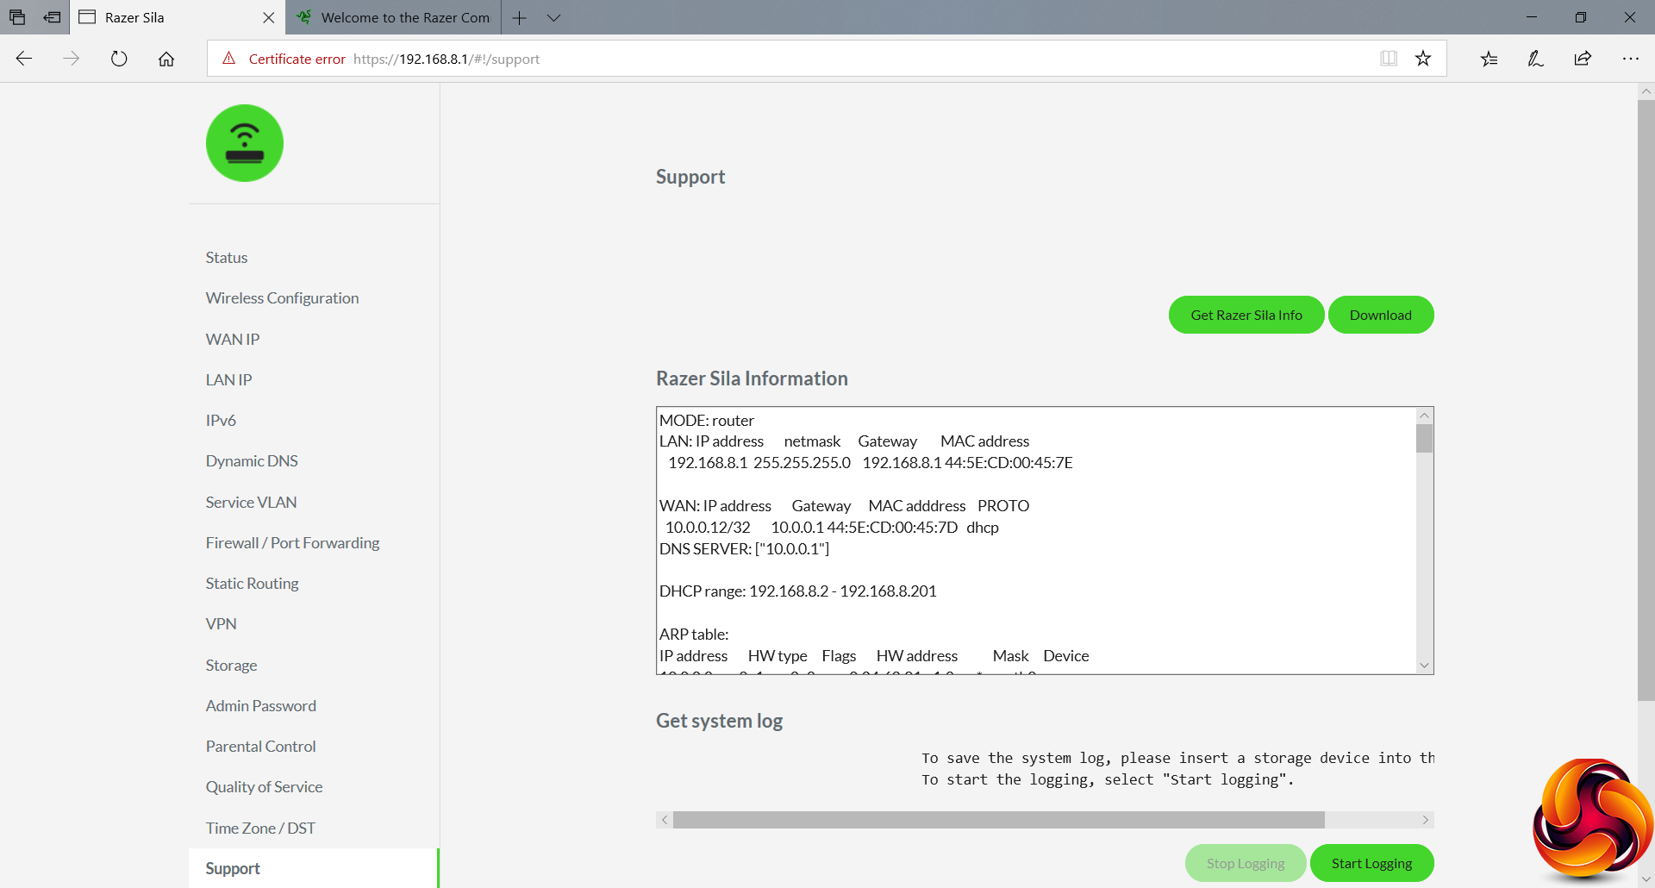Open Quality of Service settings
The width and height of the screenshot is (1655, 888).
(x=264, y=787)
